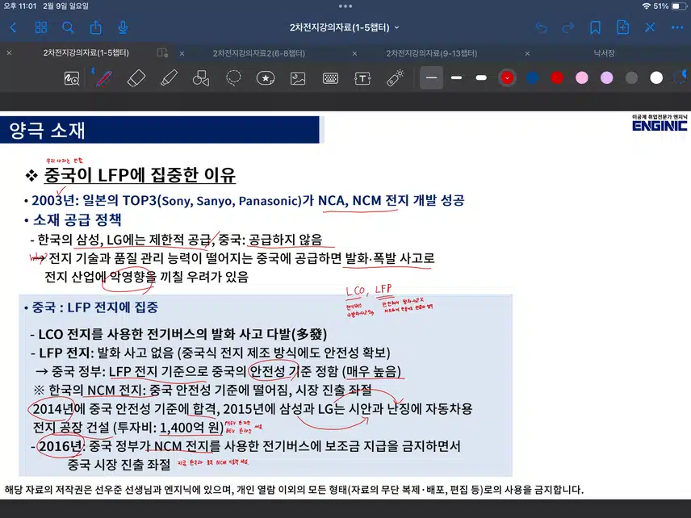Open search in the notebook
691x518 pixels.
point(68,27)
